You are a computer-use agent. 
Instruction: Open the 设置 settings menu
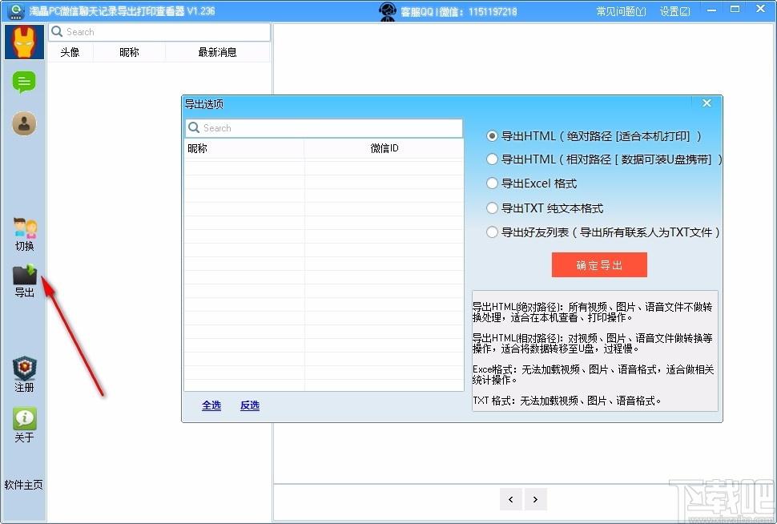pyautogui.click(x=674, y=11)
